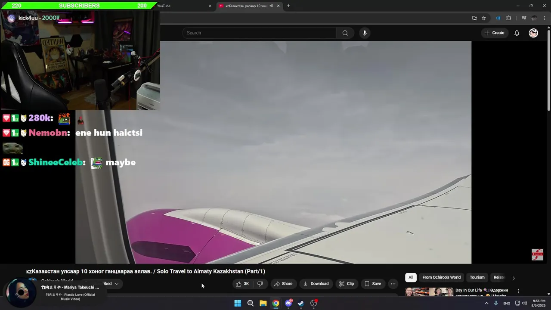Close the Kazakhstan video tab
This screenshot has height=310, width=551.
[278, 6]
